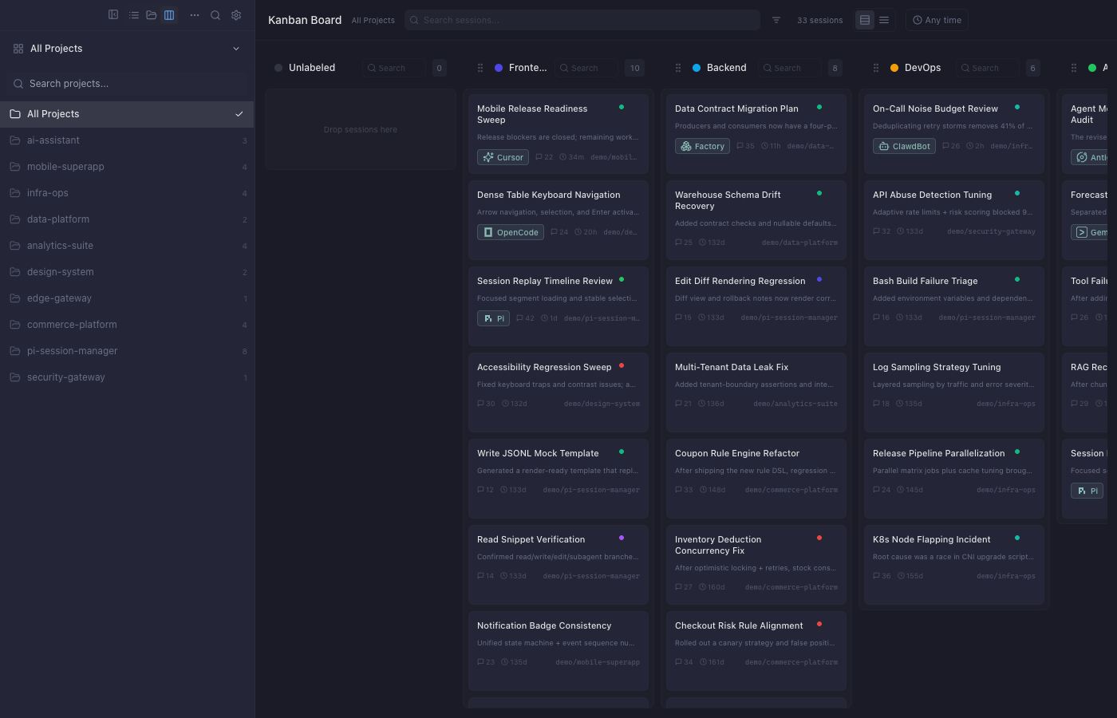Click the ClawdBot agent badge
The height and width of the screenshot is (718, 1117).
tap(904, 146)
